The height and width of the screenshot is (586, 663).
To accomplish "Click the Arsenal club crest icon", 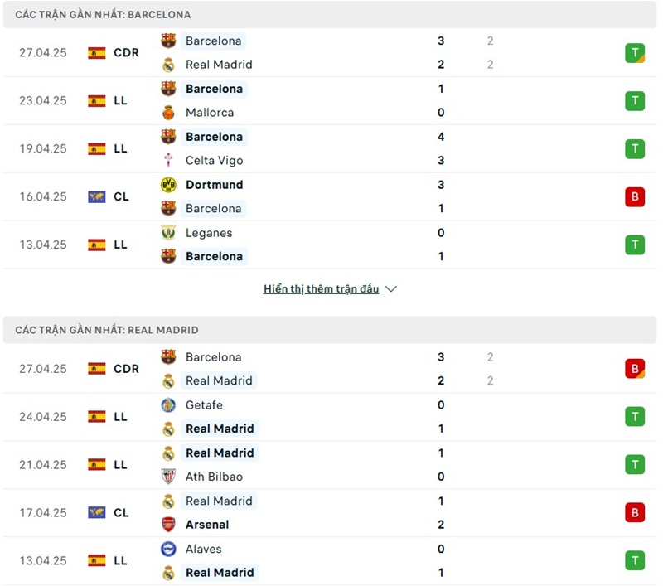I will 168,525.
